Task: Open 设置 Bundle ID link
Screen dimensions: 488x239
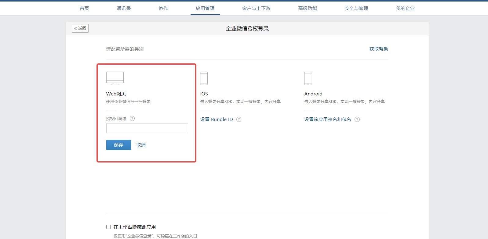Action: [x=217, y=120]
